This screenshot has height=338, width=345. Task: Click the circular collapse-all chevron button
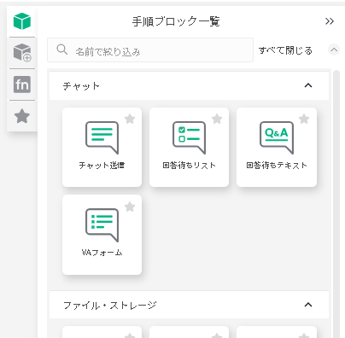[334, 50]
